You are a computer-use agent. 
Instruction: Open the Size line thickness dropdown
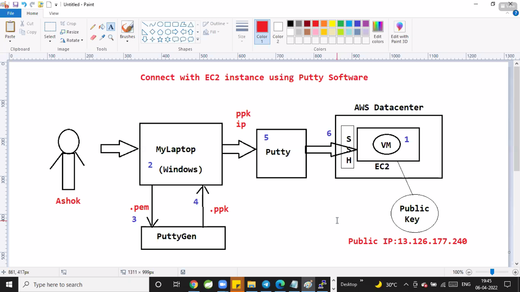pos(242,32)
